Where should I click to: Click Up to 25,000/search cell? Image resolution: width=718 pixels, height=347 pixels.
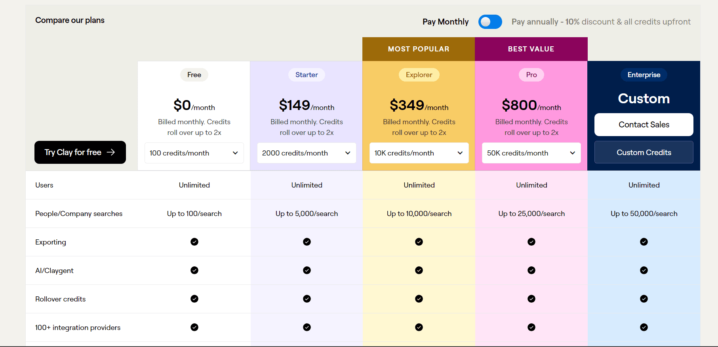[531, 214]
